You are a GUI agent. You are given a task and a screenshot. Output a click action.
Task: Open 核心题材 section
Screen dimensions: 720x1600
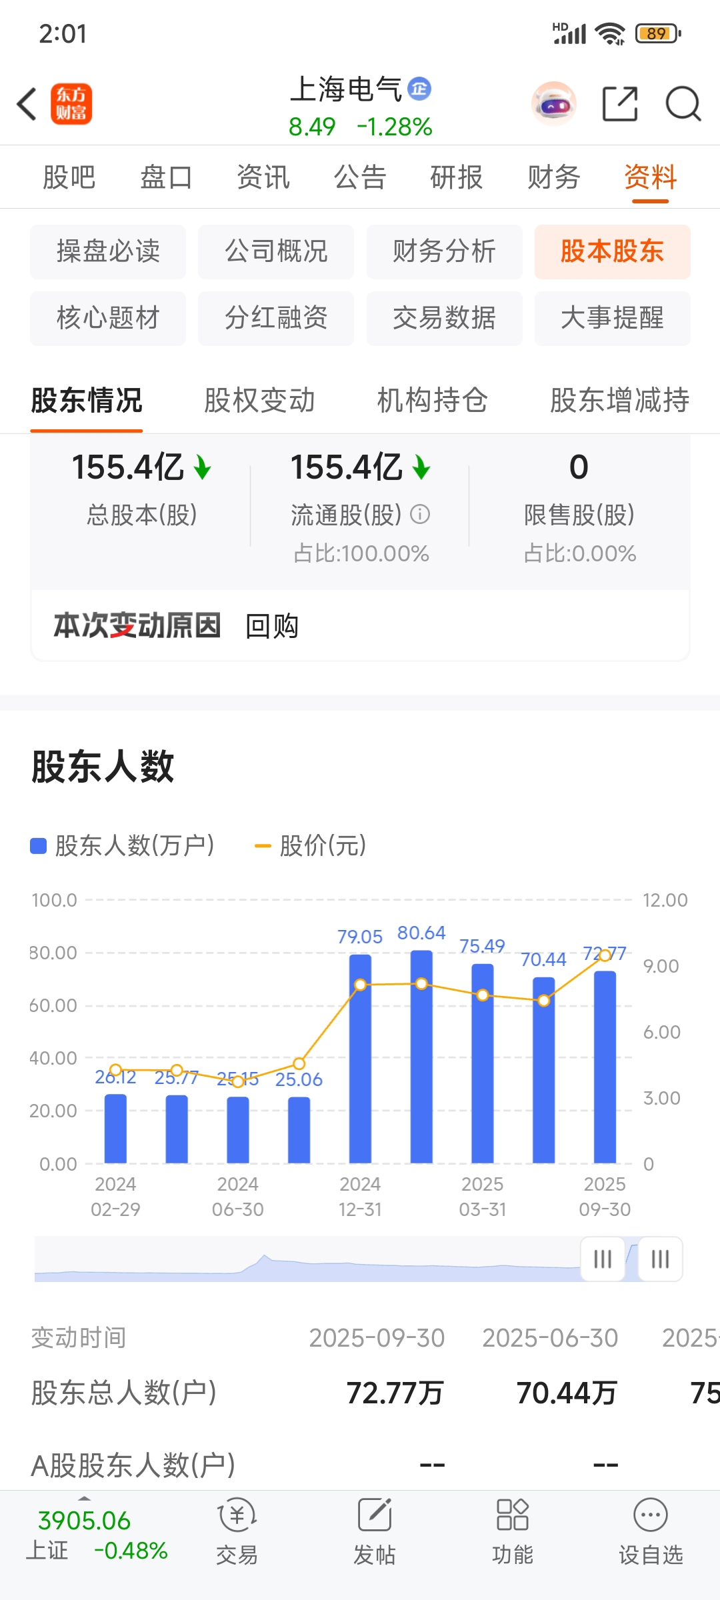tap(108, 318)
